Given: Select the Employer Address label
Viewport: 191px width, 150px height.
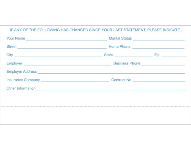Looking at the screenshot, I should [21, 72].
